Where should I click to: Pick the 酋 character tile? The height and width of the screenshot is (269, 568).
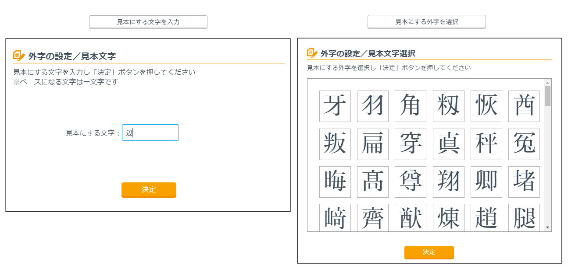[x=524, y=106]
